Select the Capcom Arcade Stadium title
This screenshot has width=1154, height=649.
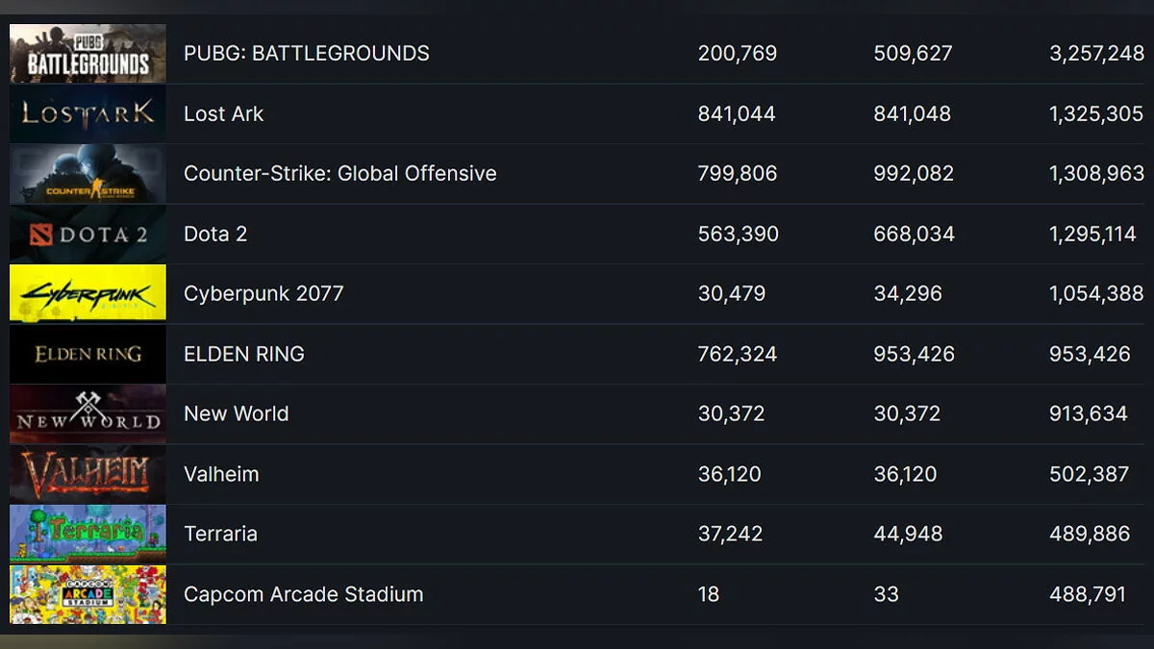303,594
